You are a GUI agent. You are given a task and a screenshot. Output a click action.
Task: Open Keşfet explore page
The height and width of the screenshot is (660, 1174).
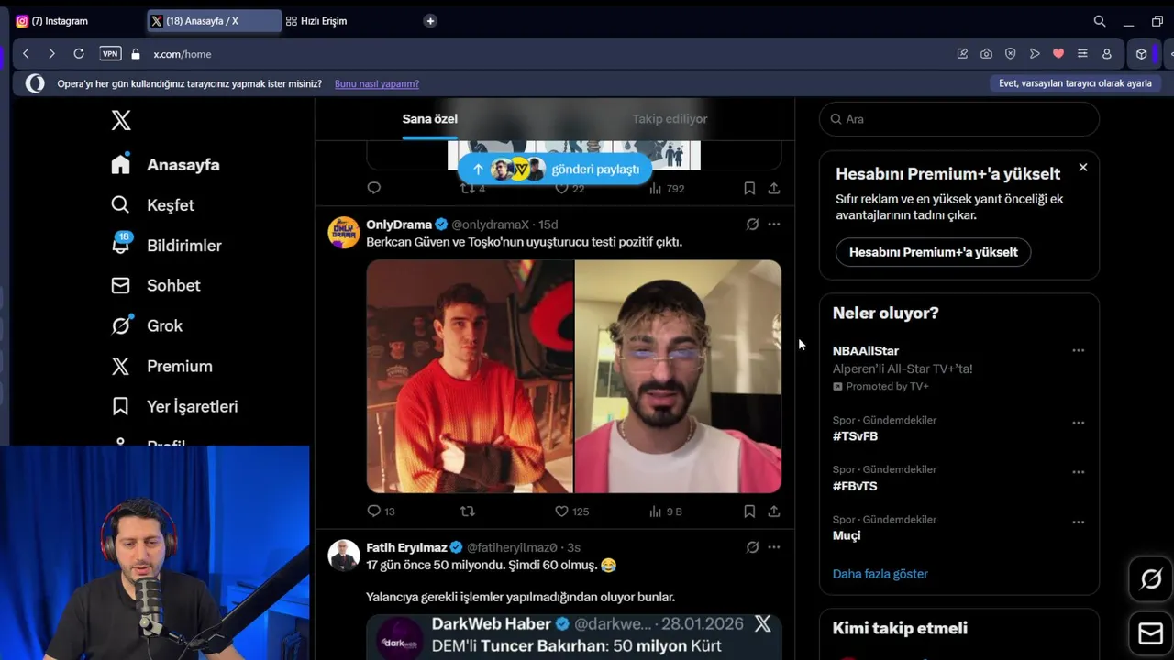(x=152, y=205)
